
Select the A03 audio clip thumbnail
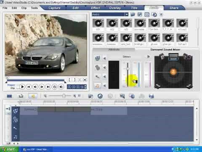[x=126, y=23]
